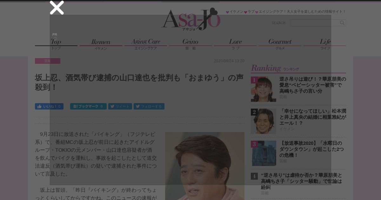
Task: Click the article paragraph starting 9月23日に放送された
Action: [96, 154]
